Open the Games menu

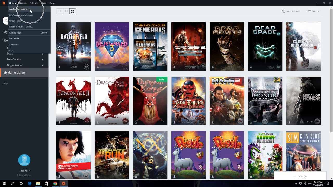(x=23, y=3)
